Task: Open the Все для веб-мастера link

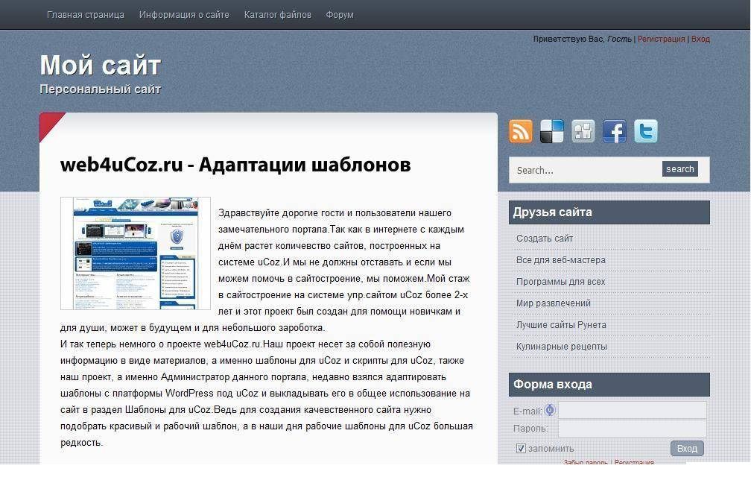Action: (561, 260)
